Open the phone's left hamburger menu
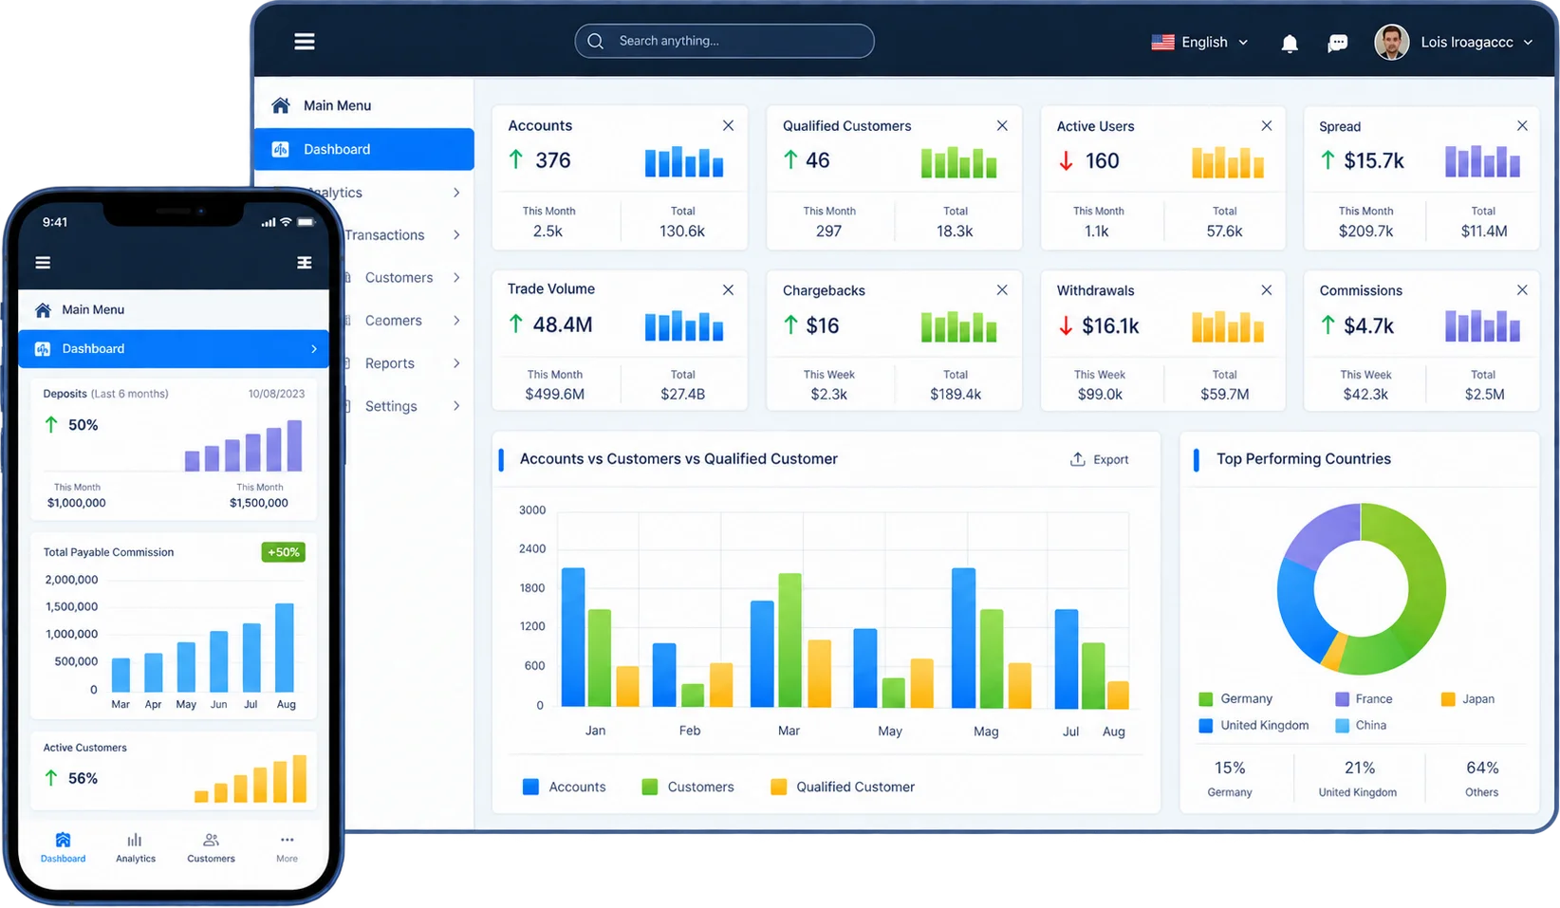 pos(43,263)
